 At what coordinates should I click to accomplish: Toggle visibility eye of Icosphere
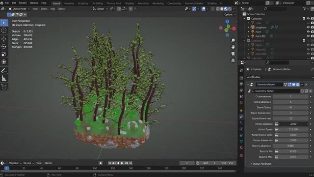pos(308,28)
